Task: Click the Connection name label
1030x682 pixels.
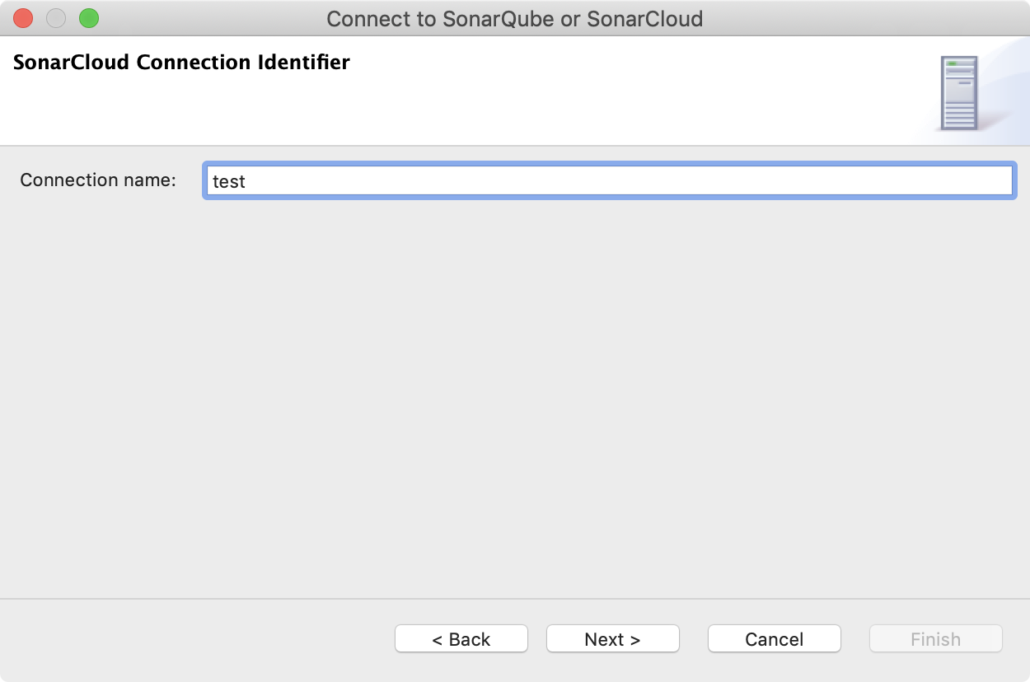Action: point(96,180)
